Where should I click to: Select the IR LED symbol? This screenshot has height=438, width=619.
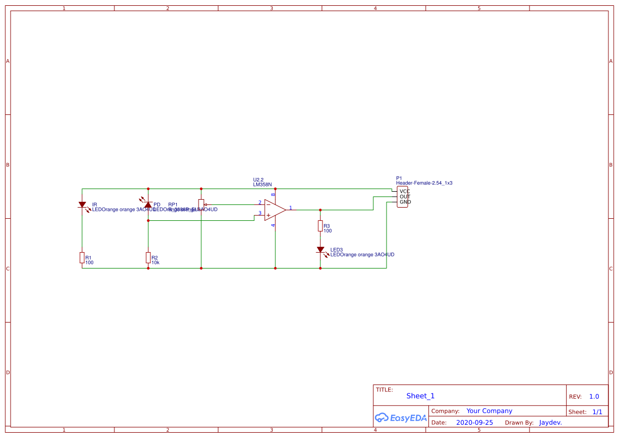click(82, 204)
